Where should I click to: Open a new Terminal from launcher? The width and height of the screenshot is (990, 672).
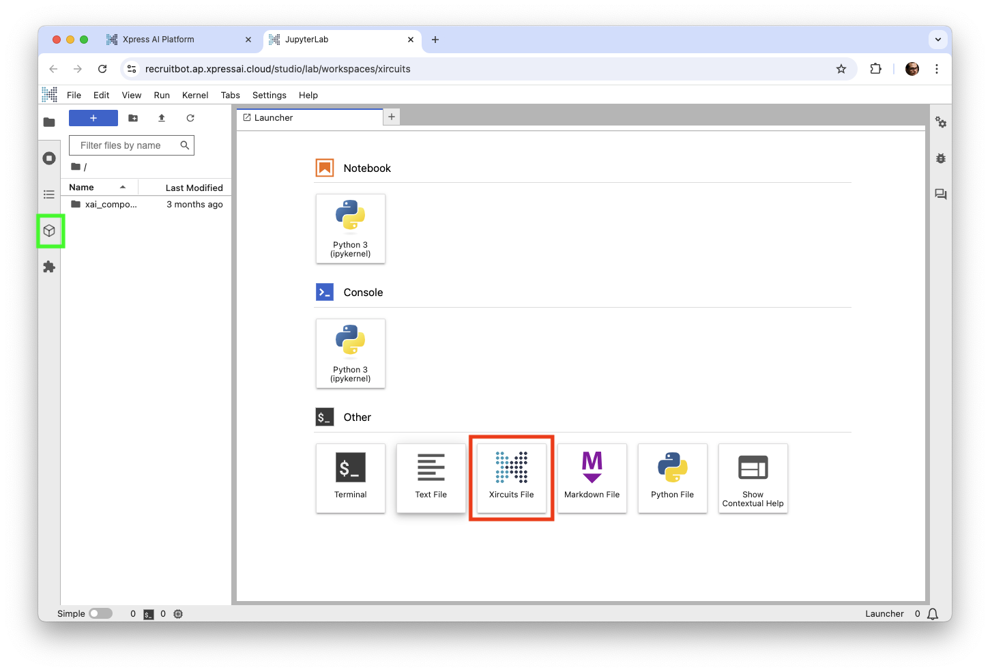(x=351, y=478)
